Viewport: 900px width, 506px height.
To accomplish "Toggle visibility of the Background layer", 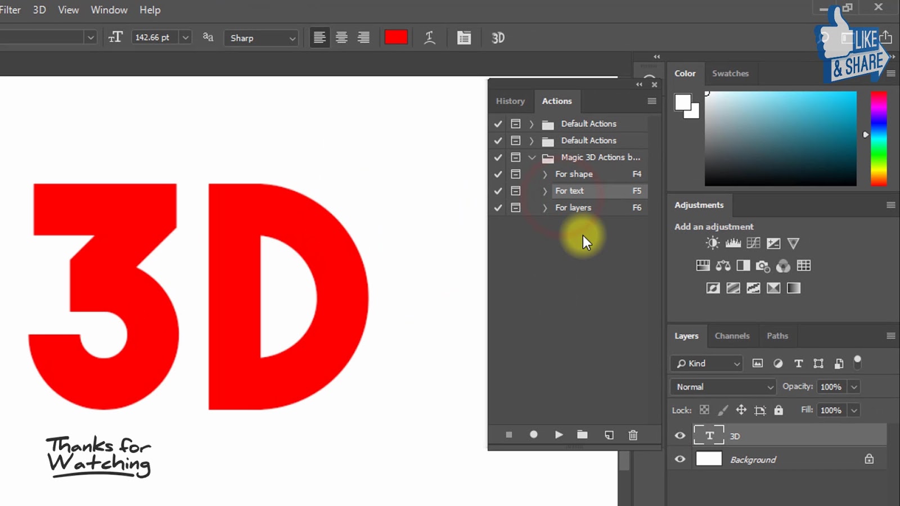I will point(679,459).
